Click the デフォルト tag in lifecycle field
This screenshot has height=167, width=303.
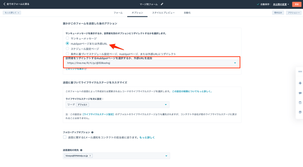[82, 105]
